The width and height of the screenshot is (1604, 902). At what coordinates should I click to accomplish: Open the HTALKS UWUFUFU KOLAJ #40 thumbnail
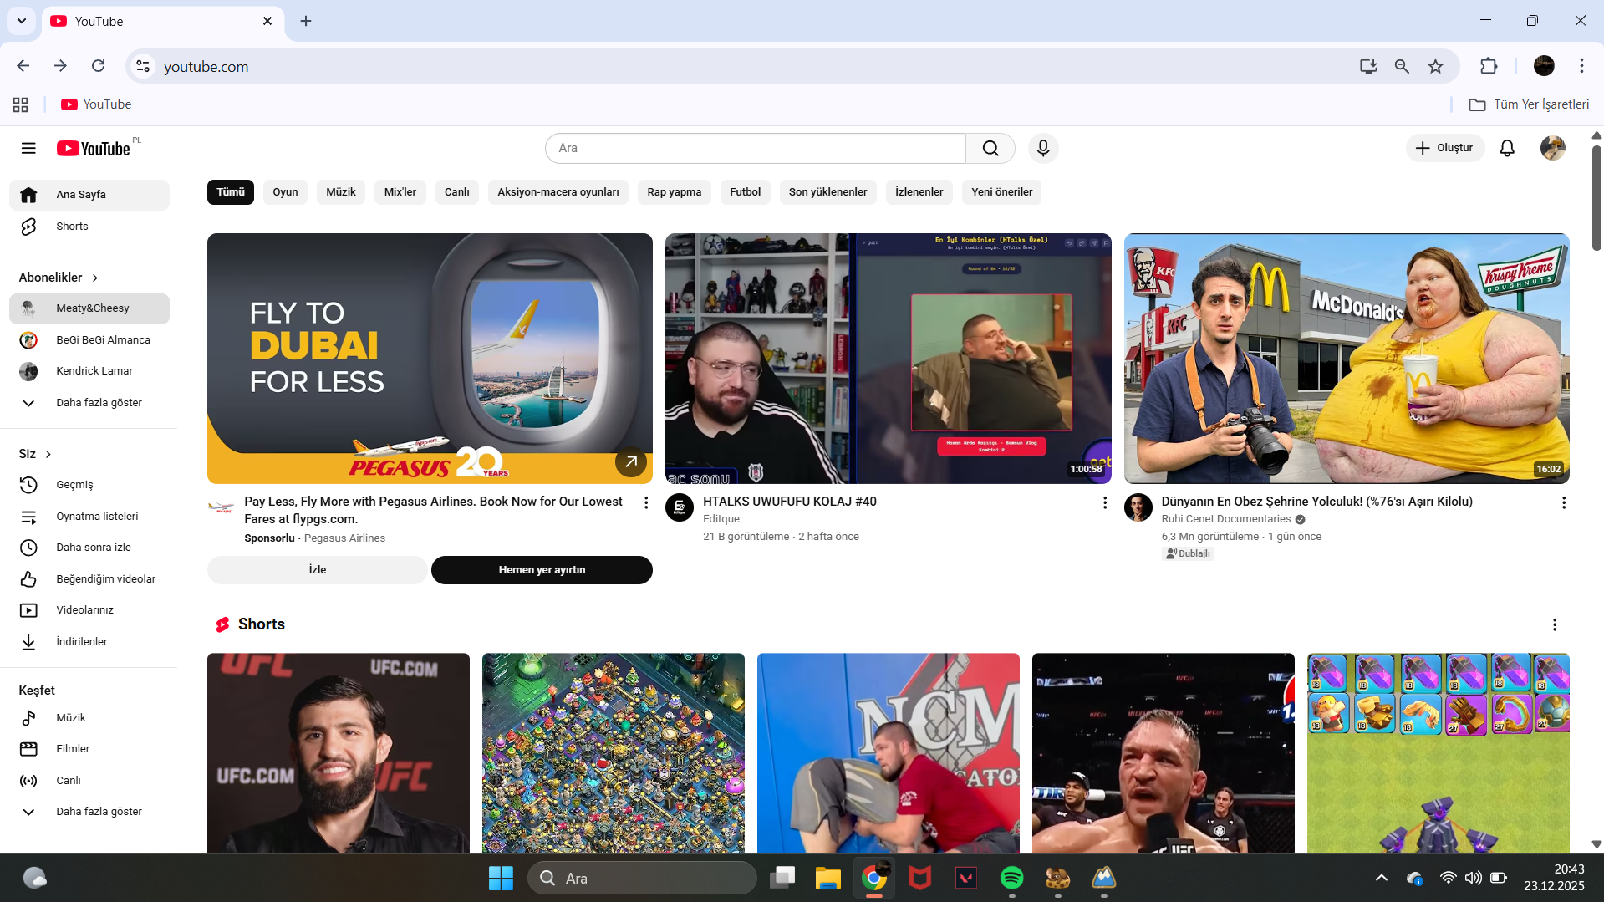coord(889,359)
